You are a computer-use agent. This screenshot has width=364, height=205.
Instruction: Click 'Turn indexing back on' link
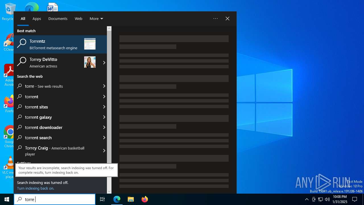[36, 188]
